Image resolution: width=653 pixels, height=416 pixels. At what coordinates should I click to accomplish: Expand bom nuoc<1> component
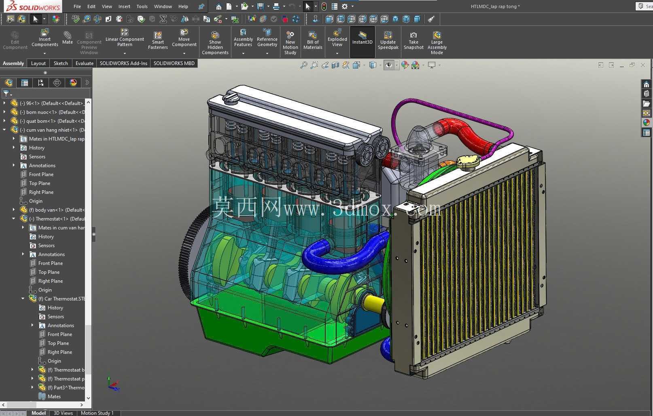(4, 112)
